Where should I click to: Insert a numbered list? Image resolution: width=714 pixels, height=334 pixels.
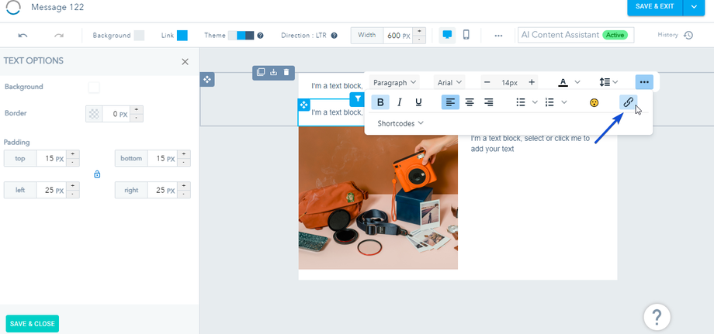click(x=549, y=102)
